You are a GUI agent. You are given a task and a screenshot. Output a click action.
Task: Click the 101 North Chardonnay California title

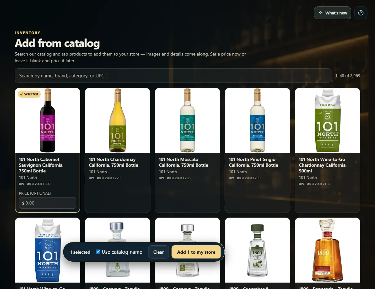[113, 162]
